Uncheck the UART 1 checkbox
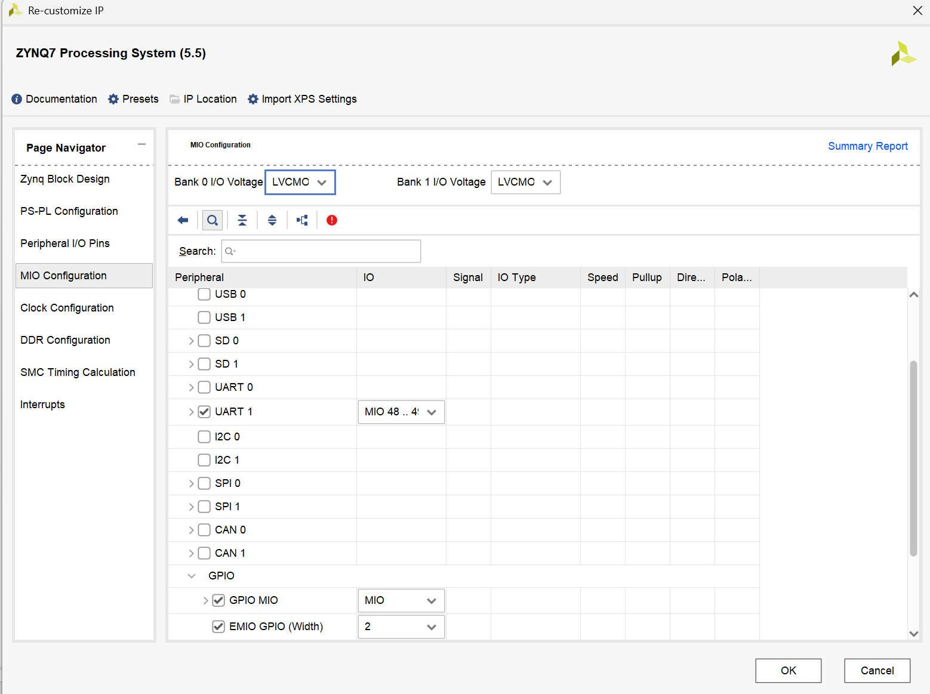Image resolution: width=930 pixels, height=694 pixels. (x=204, y=412)
